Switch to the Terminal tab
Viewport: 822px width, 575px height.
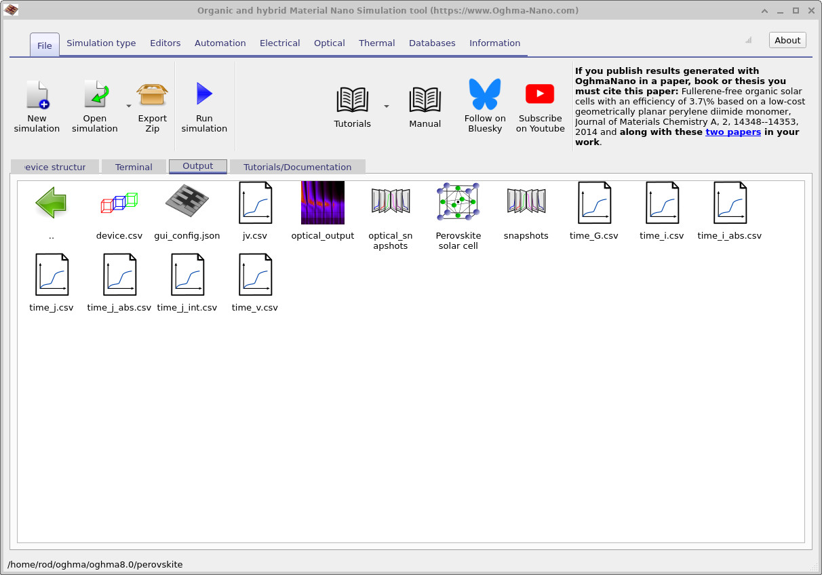point(134,167)
